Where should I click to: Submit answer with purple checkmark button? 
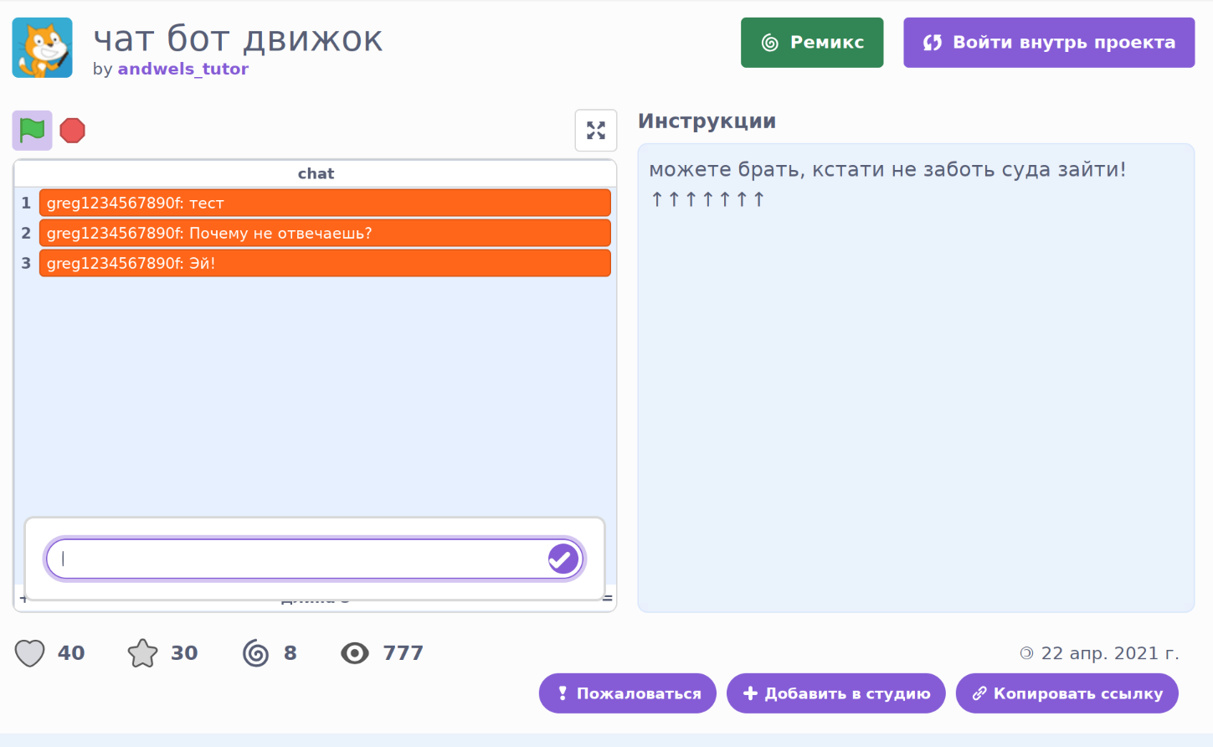point(563,559)
